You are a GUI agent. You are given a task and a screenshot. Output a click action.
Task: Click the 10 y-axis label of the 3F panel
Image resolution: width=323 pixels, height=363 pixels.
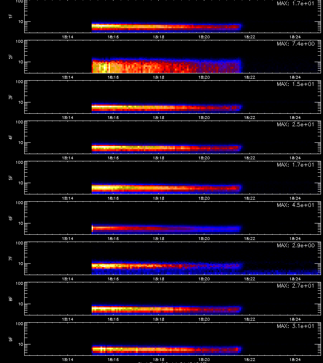coord(21,102)
